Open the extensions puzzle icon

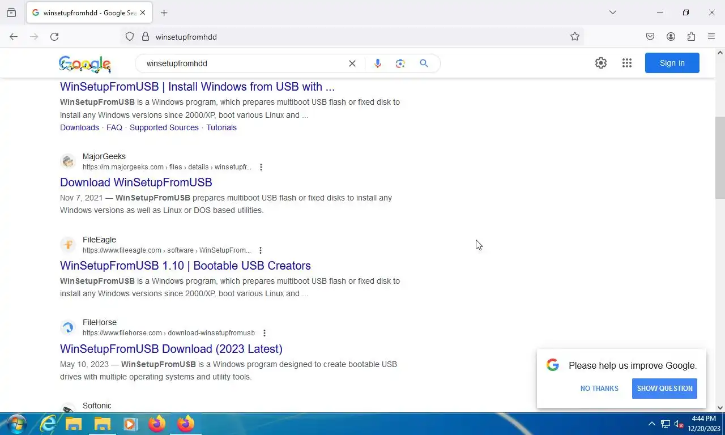click(691, 36)
